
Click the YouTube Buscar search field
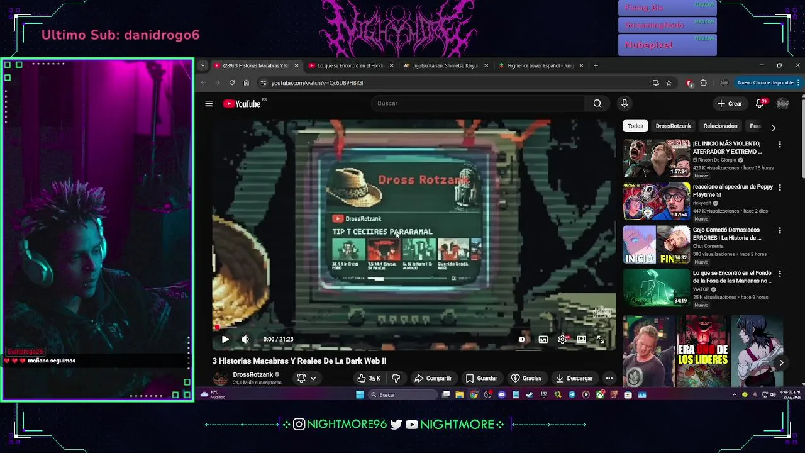click(478, 104)
